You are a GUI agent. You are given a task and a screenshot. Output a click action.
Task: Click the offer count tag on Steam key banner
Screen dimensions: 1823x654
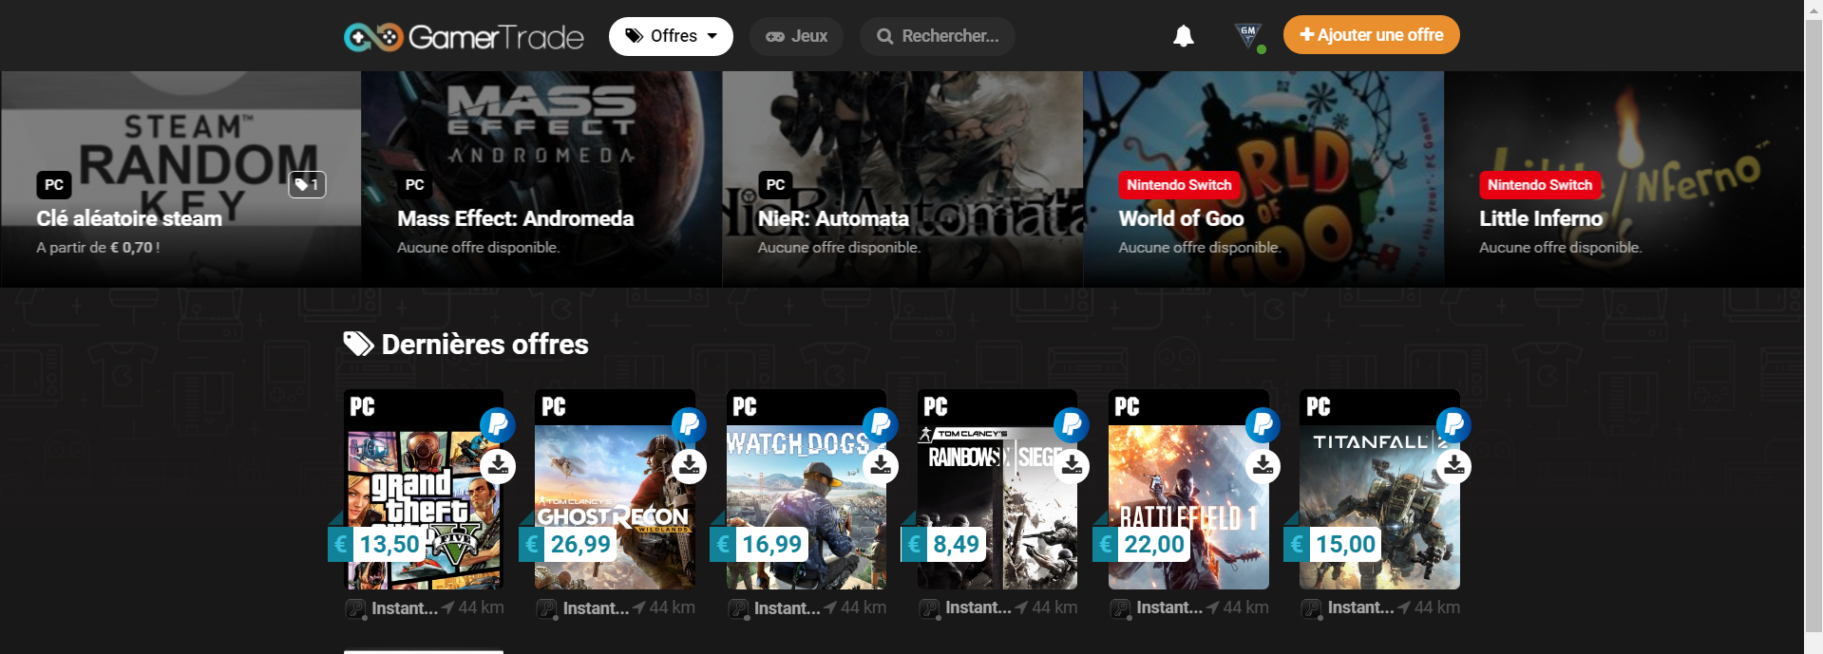pyautogui.click(x=307, y=184)
